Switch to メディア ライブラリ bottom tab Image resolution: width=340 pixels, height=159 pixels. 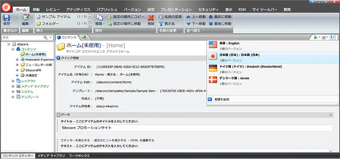coord(51,156)
